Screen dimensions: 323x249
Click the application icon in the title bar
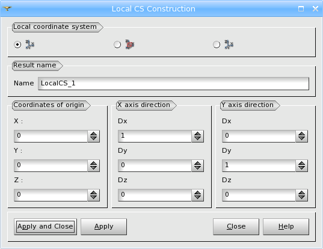(x=7, y=8)
